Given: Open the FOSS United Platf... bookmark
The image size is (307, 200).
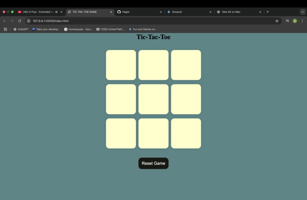Looking at the screenshot, I should click(110, 29).
